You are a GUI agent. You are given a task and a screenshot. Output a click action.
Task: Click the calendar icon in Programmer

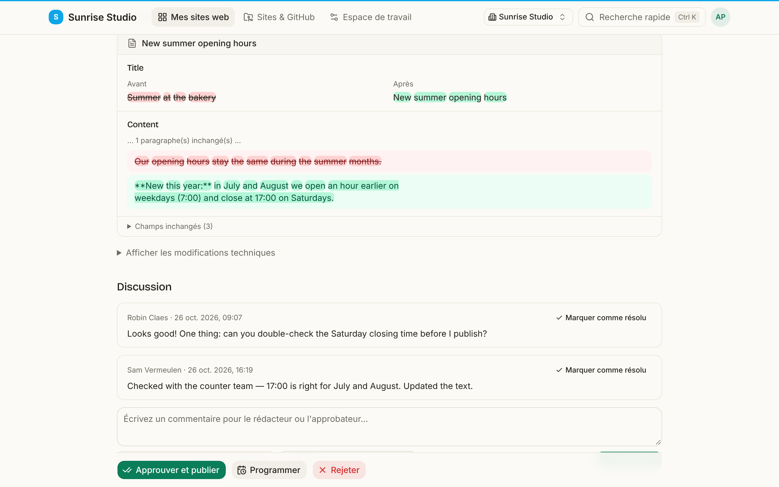pyautogui.click(x=242, y=470)
